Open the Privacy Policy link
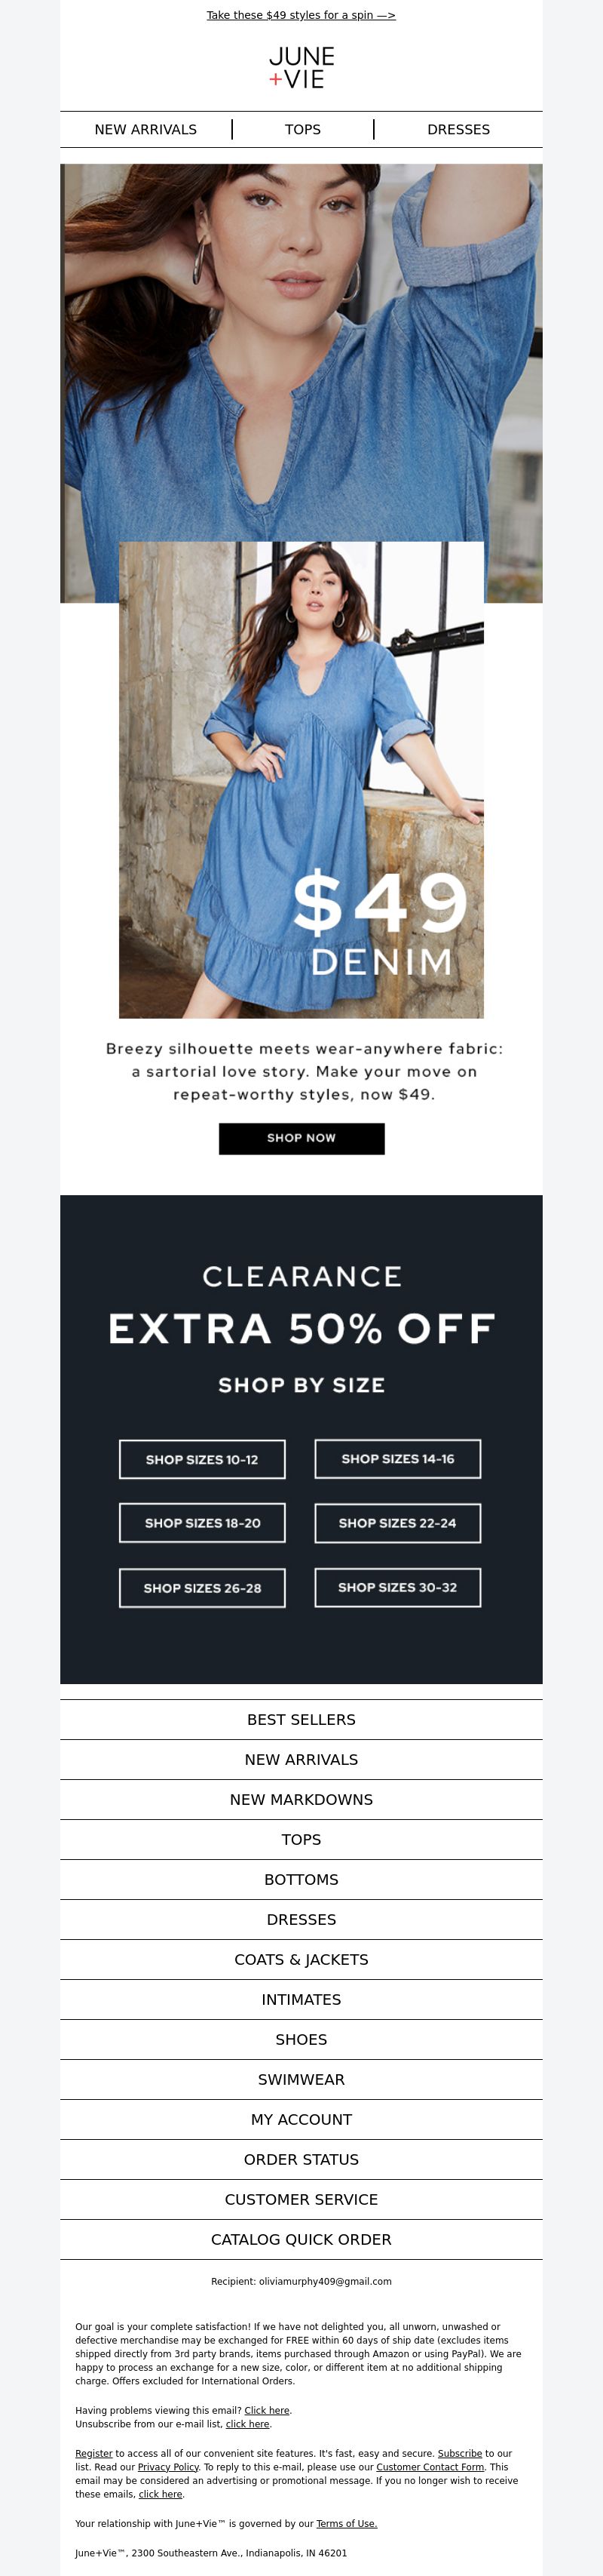The width and height of the screenshot is (603, 2576). 168,2467
